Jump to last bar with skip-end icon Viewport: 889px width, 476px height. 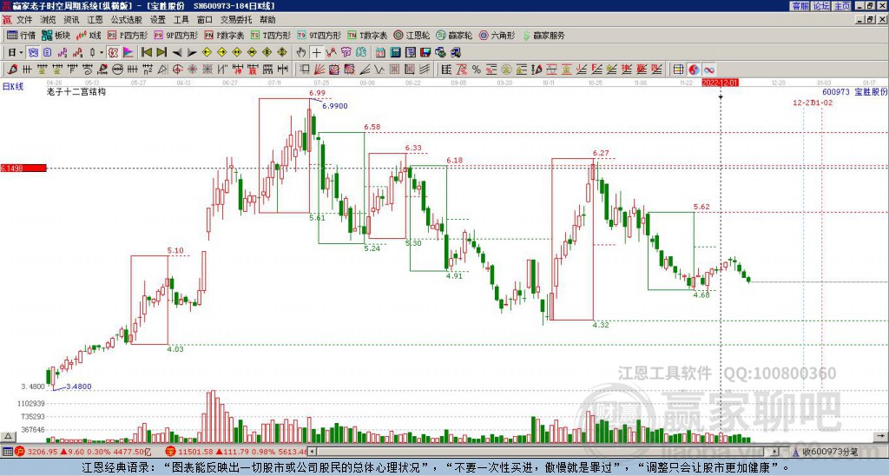(x=161, y=53)
